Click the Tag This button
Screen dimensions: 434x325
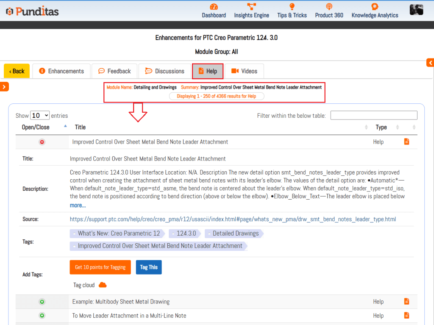(x=149, y=267)
